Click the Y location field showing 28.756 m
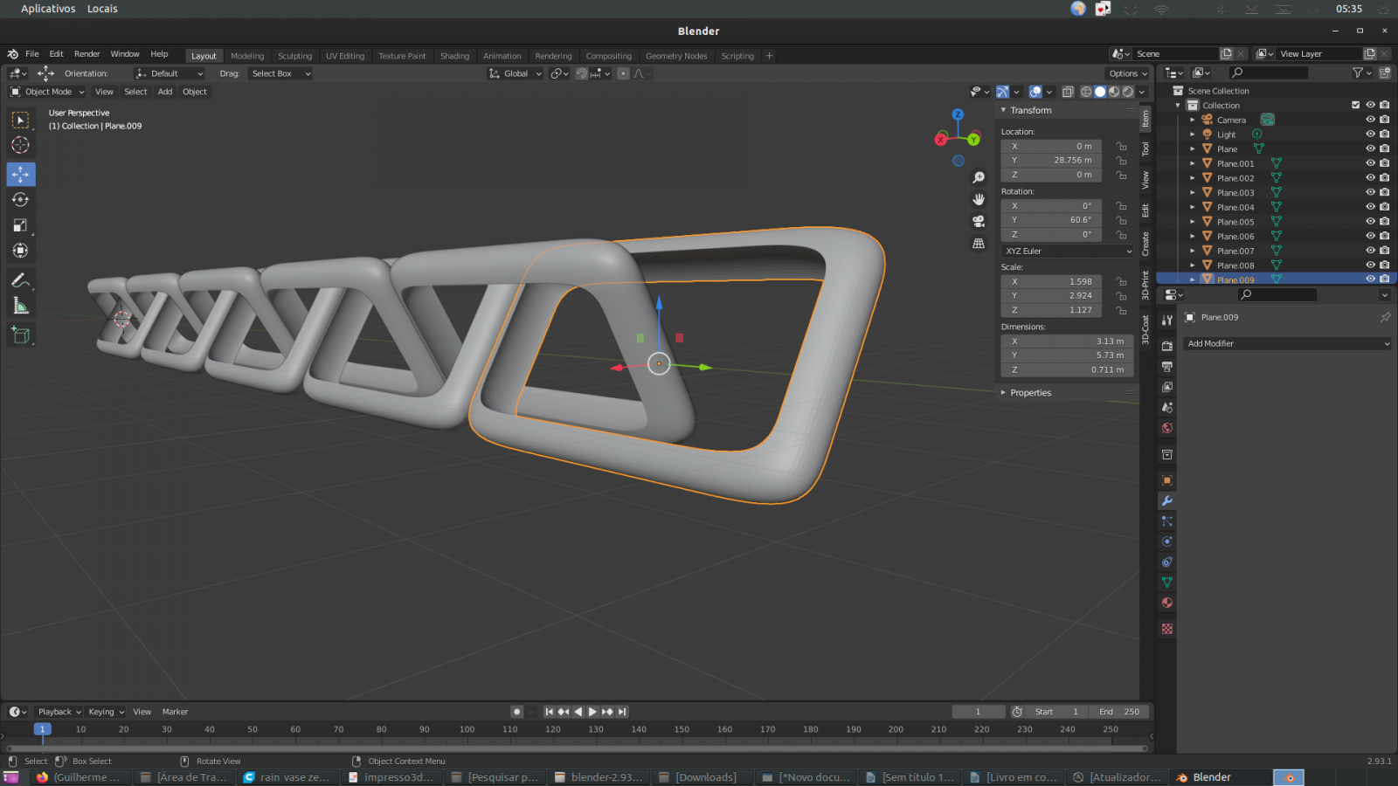 (x=1051, y=160)
